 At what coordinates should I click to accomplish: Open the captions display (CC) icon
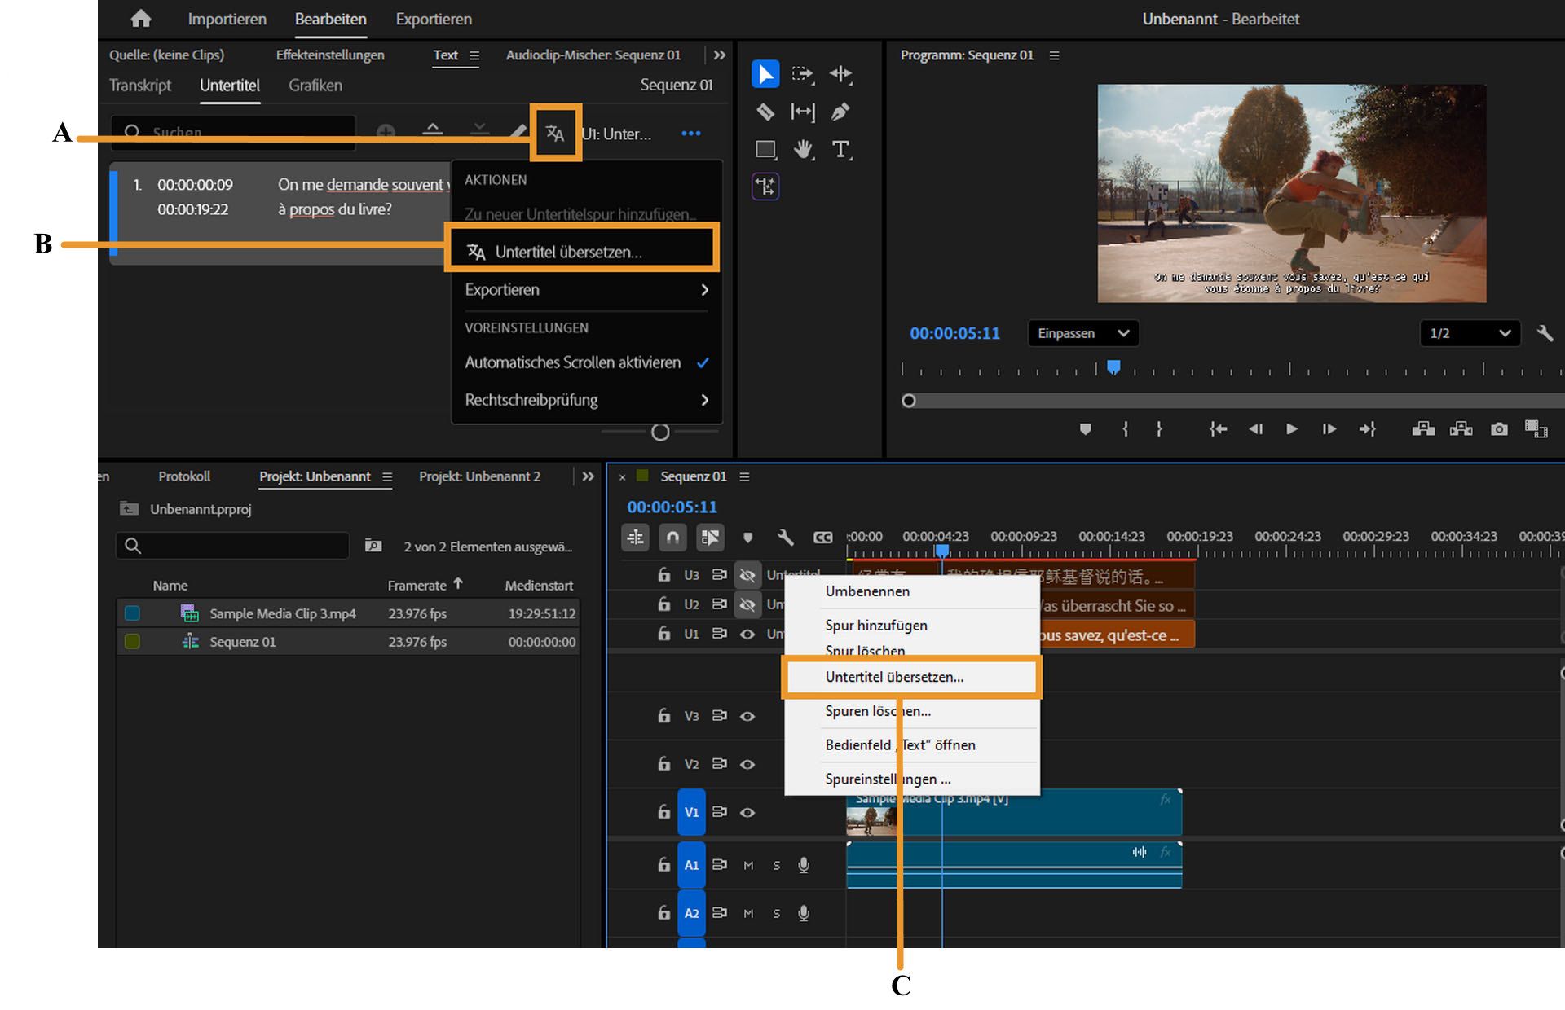[823, 537]
